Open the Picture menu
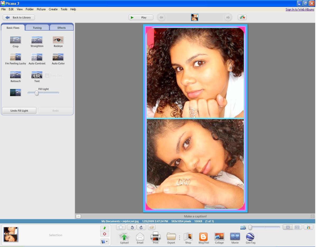The height and width of the screenshot is (247, 316). tap(41, 9)
